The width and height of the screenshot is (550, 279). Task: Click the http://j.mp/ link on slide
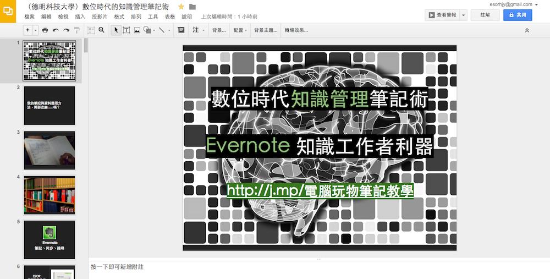[x=320, y=190]
